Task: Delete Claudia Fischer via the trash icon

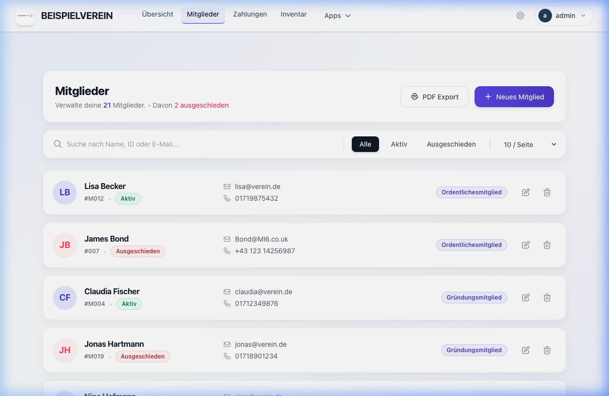Action: 547,298
